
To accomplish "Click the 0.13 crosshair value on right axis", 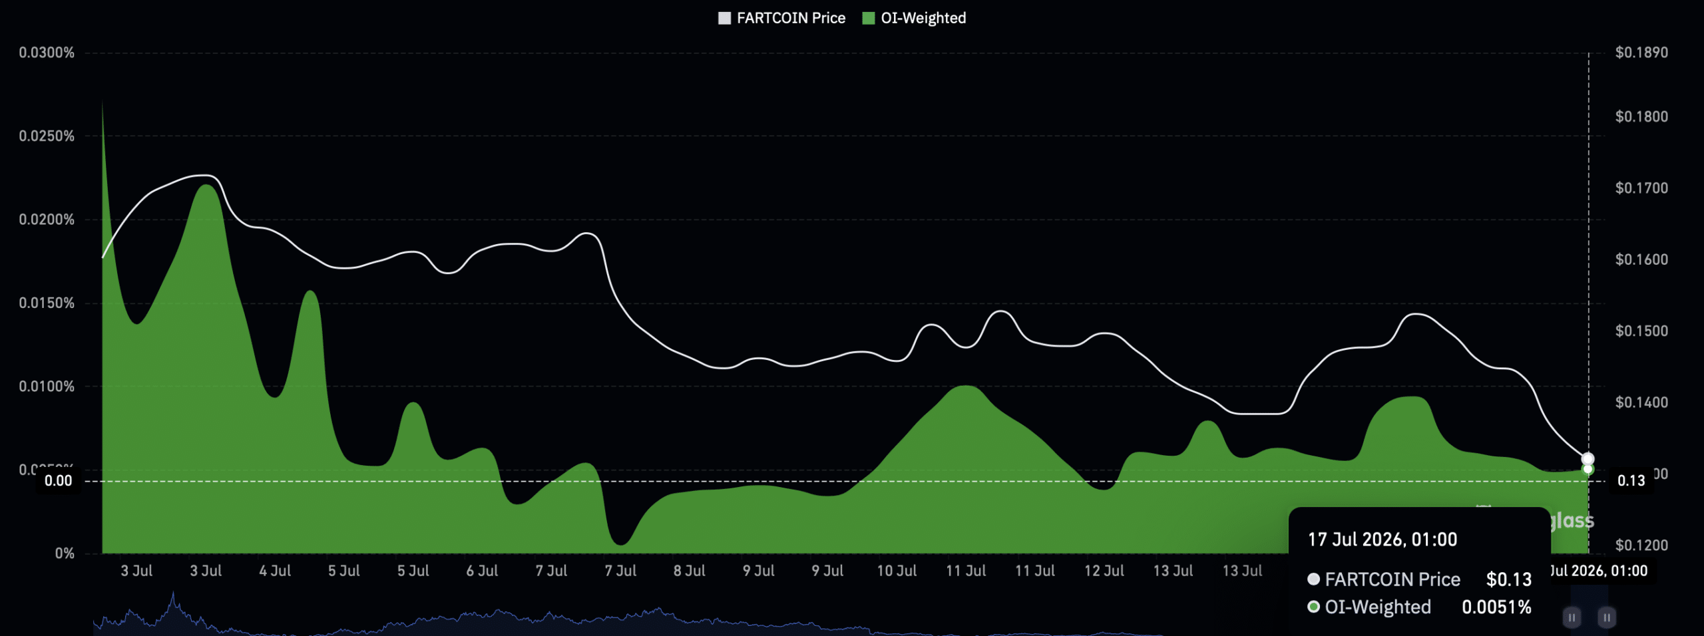I will point(1631,480).
